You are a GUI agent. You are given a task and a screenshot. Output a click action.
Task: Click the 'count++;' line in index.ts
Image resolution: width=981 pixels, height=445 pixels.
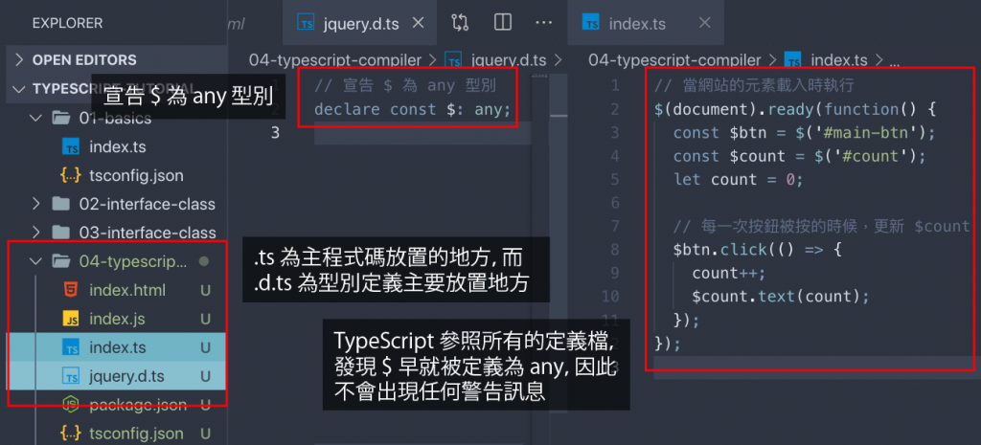[x=728, y=273]
